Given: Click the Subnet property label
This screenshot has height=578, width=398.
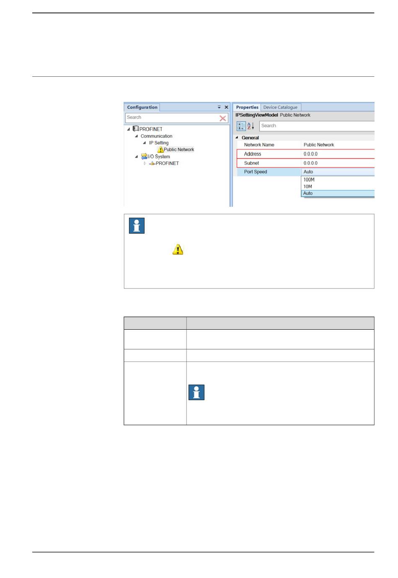Looking at the screenshot, I should click(x=251, y=163).
